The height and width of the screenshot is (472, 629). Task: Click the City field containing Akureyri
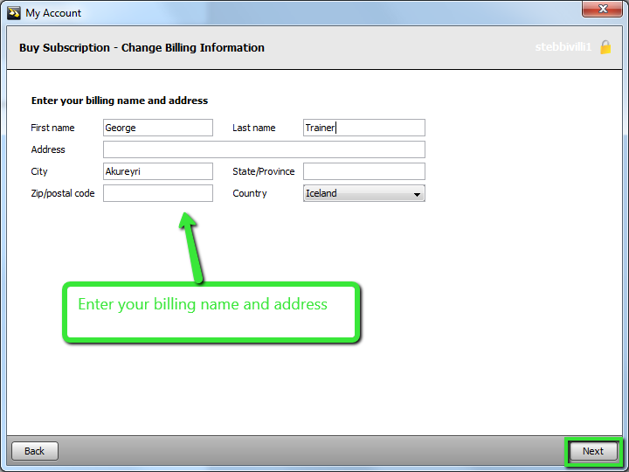click(x=158, y=171)
